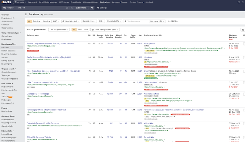The height and width of the screenshot is (142, 245).
Task: Open PayPal Account referring page link
Action: click(x=49, y=57)
